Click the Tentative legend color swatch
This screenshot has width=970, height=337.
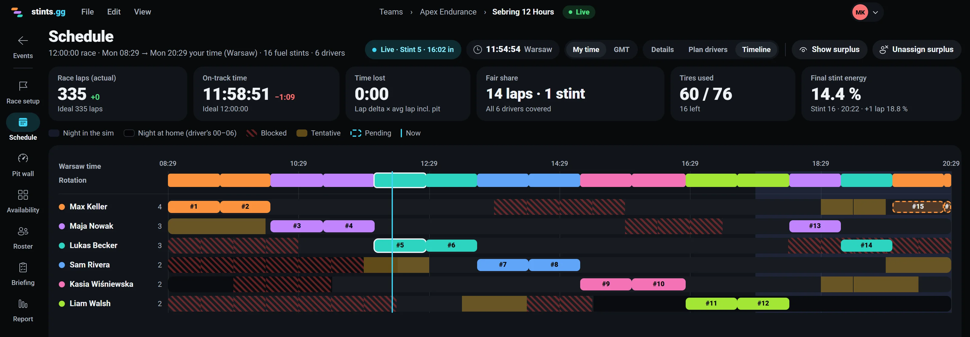pos(302,133)
